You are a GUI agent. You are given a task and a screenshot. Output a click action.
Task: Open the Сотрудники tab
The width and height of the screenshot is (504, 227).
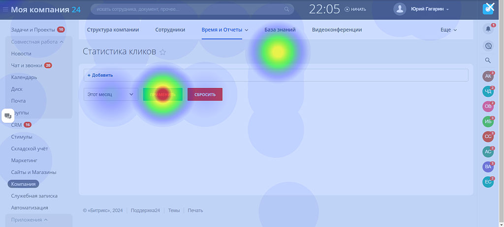[x=170, y=30]
